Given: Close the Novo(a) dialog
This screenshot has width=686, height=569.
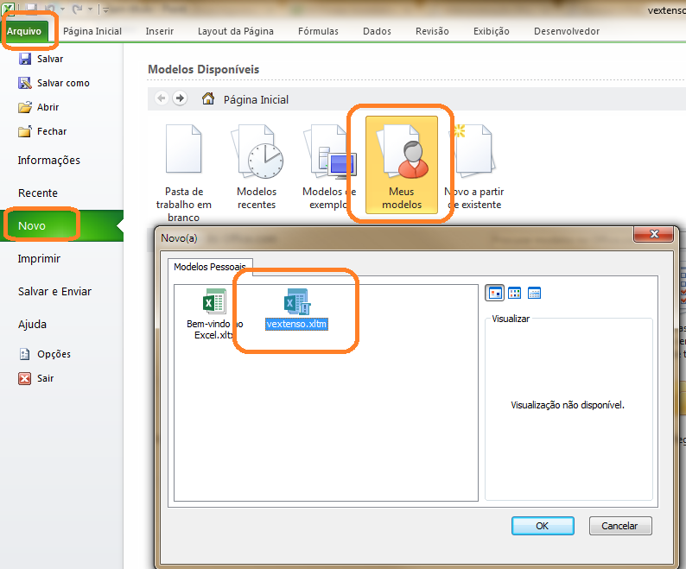Looking at the screenshot, I should pos(654,234).
